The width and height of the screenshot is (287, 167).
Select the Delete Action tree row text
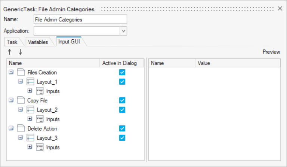click(42, 128)
